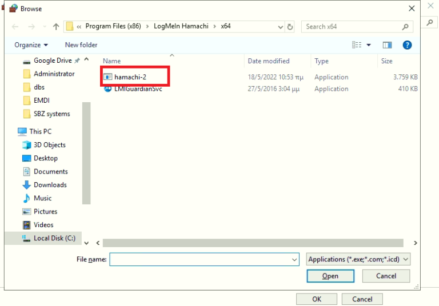The width and height of the screenshot is (439, 306).
Task: Sort files by Date modified column
Action: (269, 61)
